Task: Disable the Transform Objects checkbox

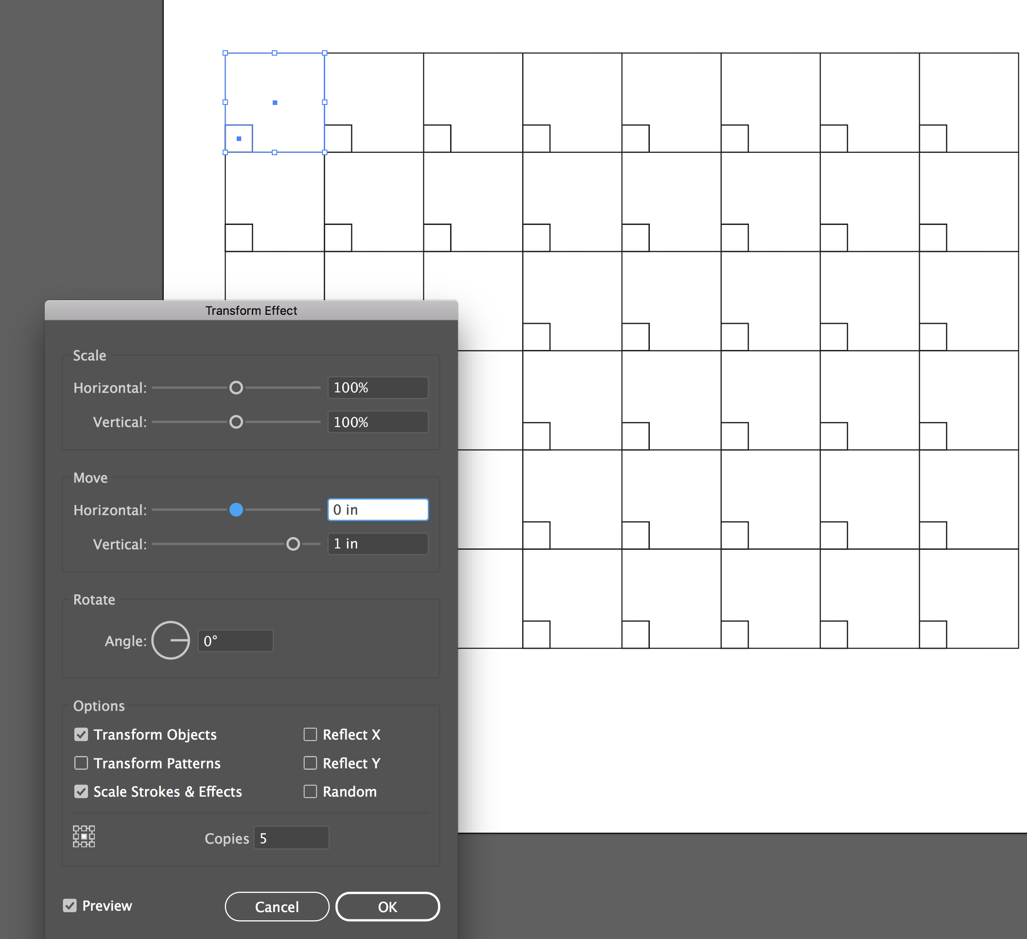Action: click(82, 734)
